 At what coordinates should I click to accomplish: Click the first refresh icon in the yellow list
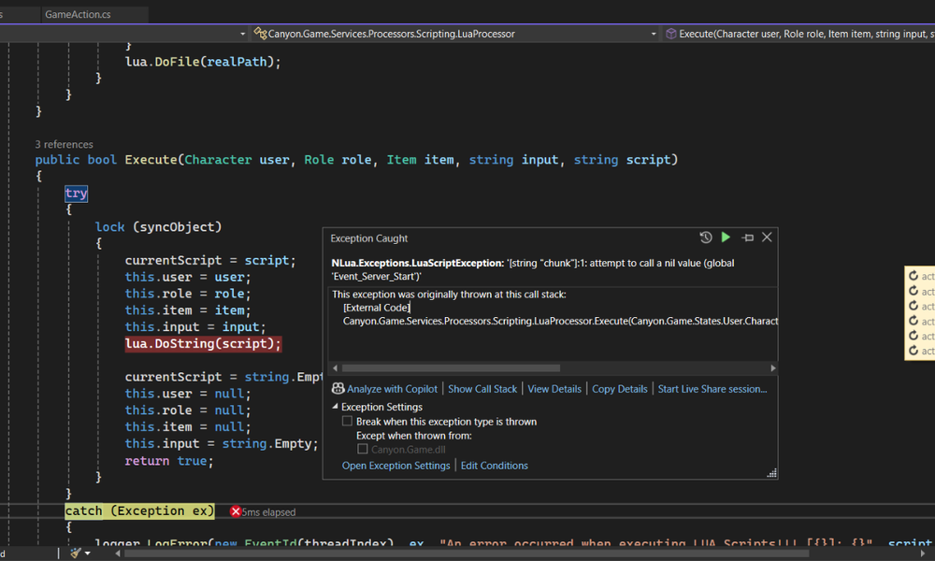click(913, 276)
